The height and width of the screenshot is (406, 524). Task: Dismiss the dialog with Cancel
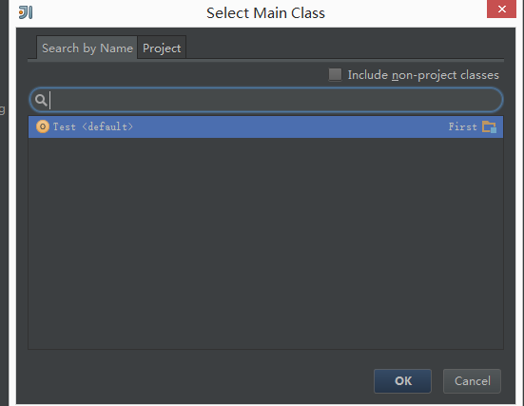472,381
